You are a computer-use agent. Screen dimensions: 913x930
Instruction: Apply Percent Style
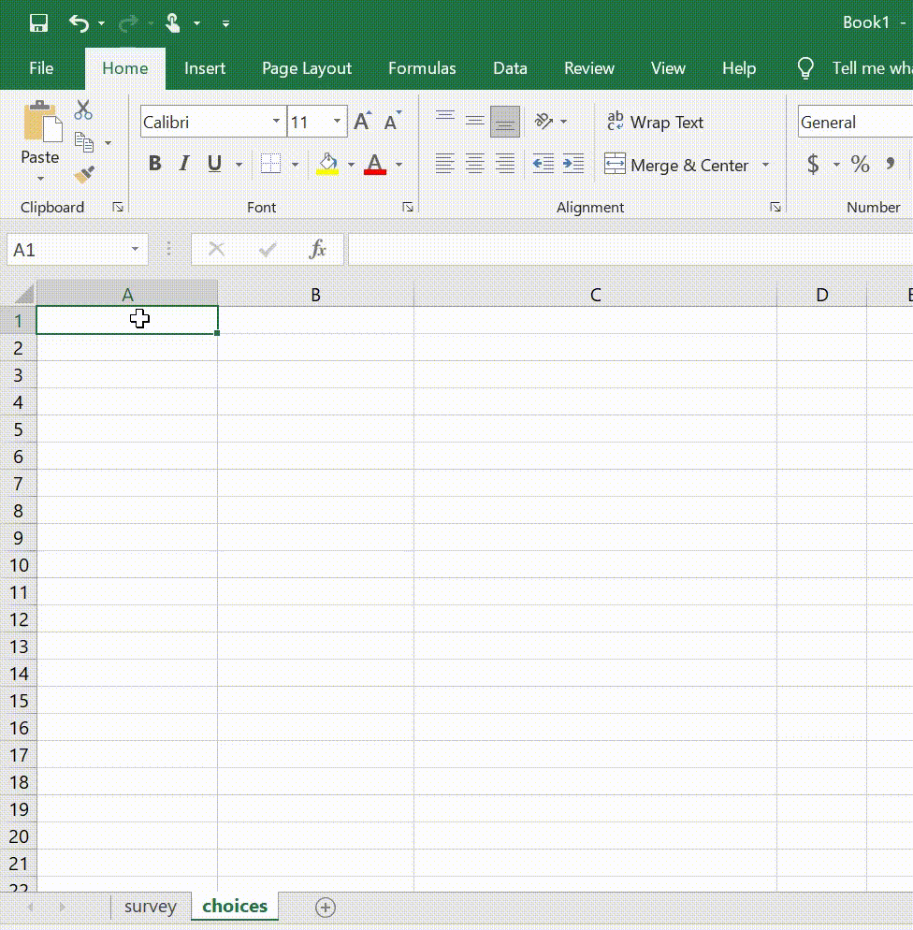(x=861, y=165)
